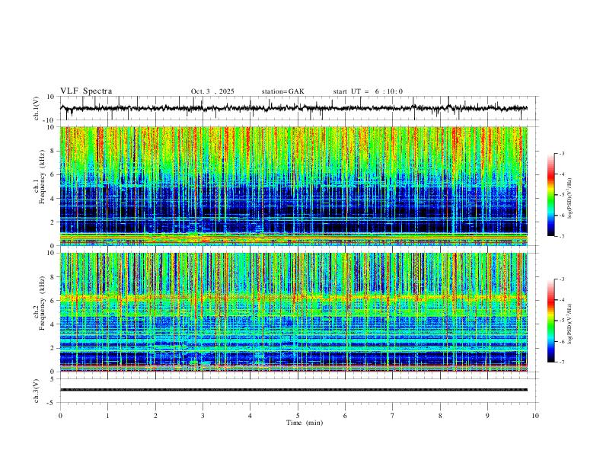This screenshot has width=603, height=466.
Task: Select the "Time (min)" axis label
Action: (305, 423)
